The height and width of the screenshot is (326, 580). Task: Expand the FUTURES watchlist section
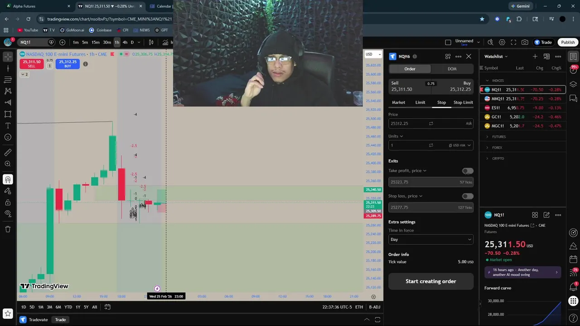(487, 137)
